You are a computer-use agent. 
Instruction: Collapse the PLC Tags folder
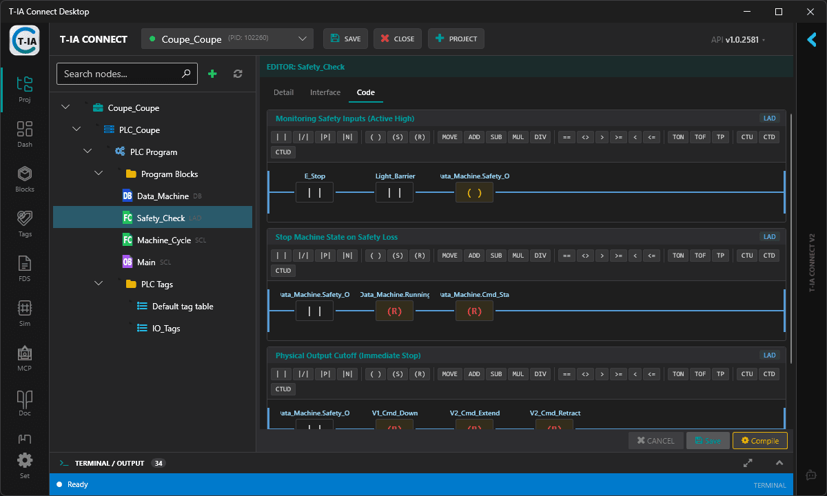coord(99,284)
